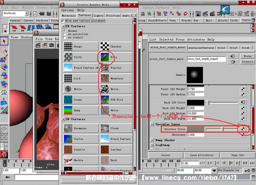Click the Copy Tab button

click(237, 155)
